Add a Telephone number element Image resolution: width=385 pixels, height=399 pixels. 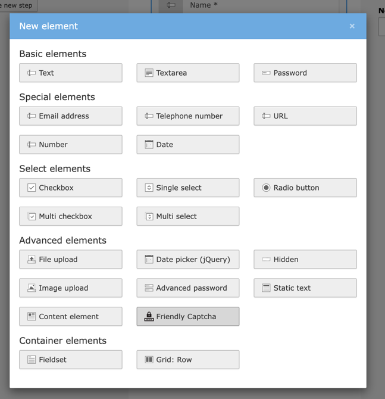pyautogui.click(x=187, y=116)
